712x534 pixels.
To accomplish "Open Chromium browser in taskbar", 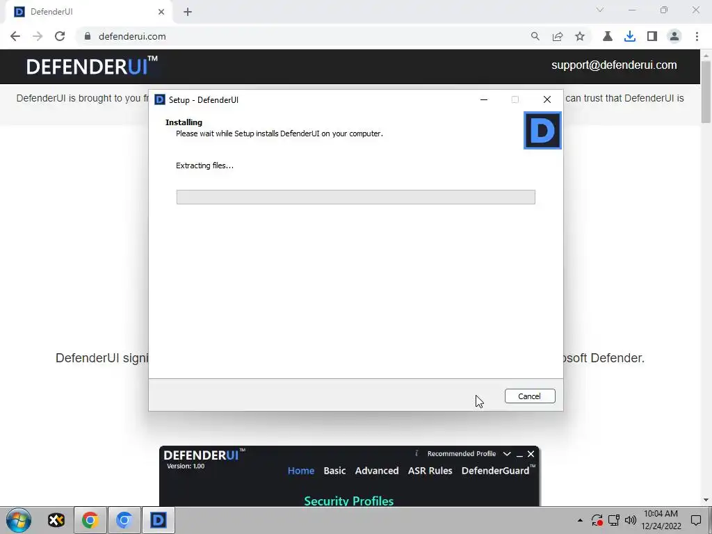I will pyautogui.click(x=124, y=520).
